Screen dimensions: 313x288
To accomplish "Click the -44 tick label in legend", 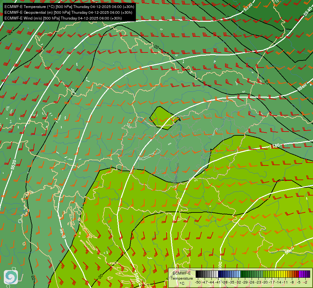I will [211, 282].
